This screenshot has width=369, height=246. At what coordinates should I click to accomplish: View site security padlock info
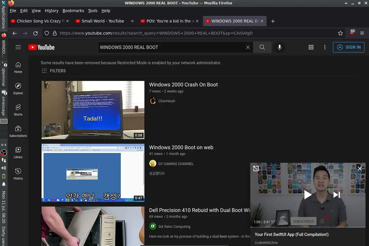(55, 33)
